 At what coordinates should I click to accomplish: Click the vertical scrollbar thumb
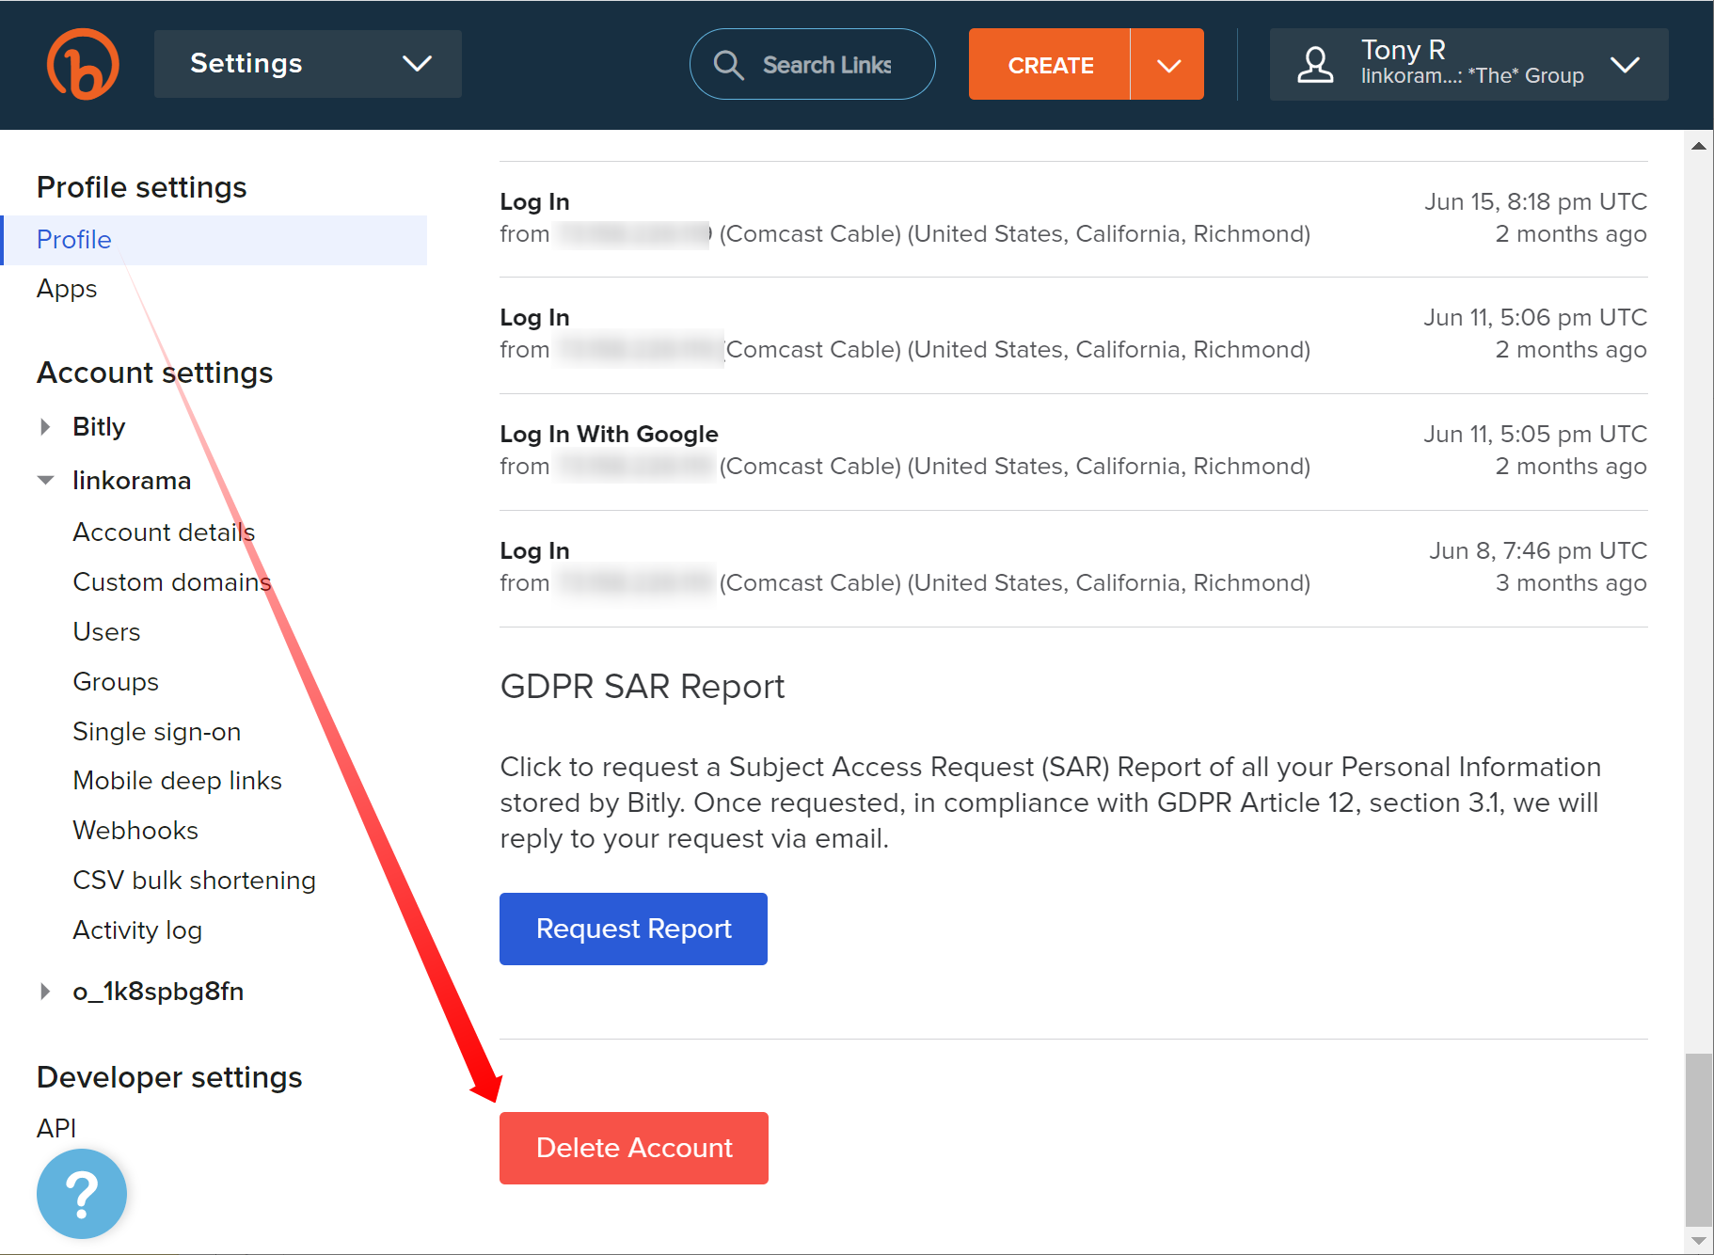(x=1699, y=1138)
